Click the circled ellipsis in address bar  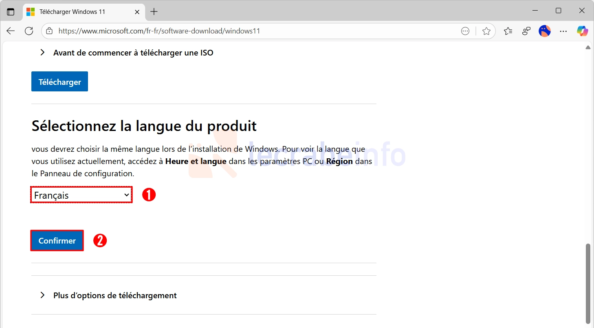[x=465, y=31]
